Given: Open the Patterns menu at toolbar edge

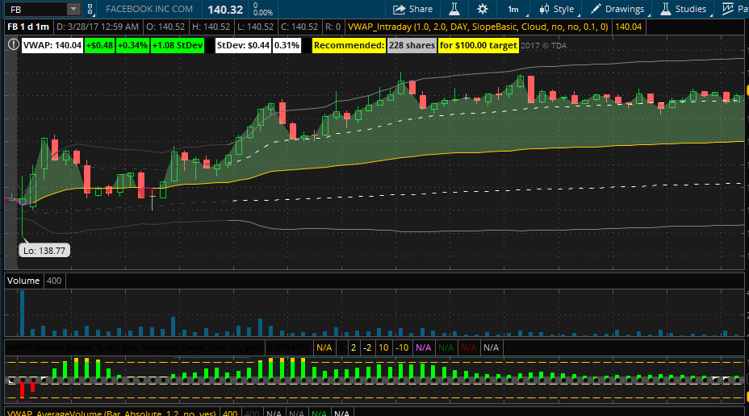Looking at the screenshot, I should click(x=734, y=9).
